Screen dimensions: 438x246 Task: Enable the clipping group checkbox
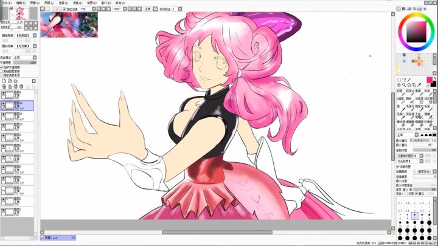(x=2, y=71)
